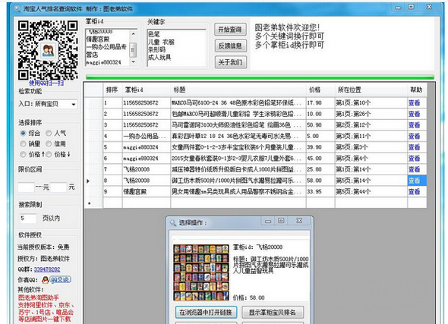448x324 pixels.
Task: Click the minimum price input field
Action: pyautogui.click(x=26, y=187)
